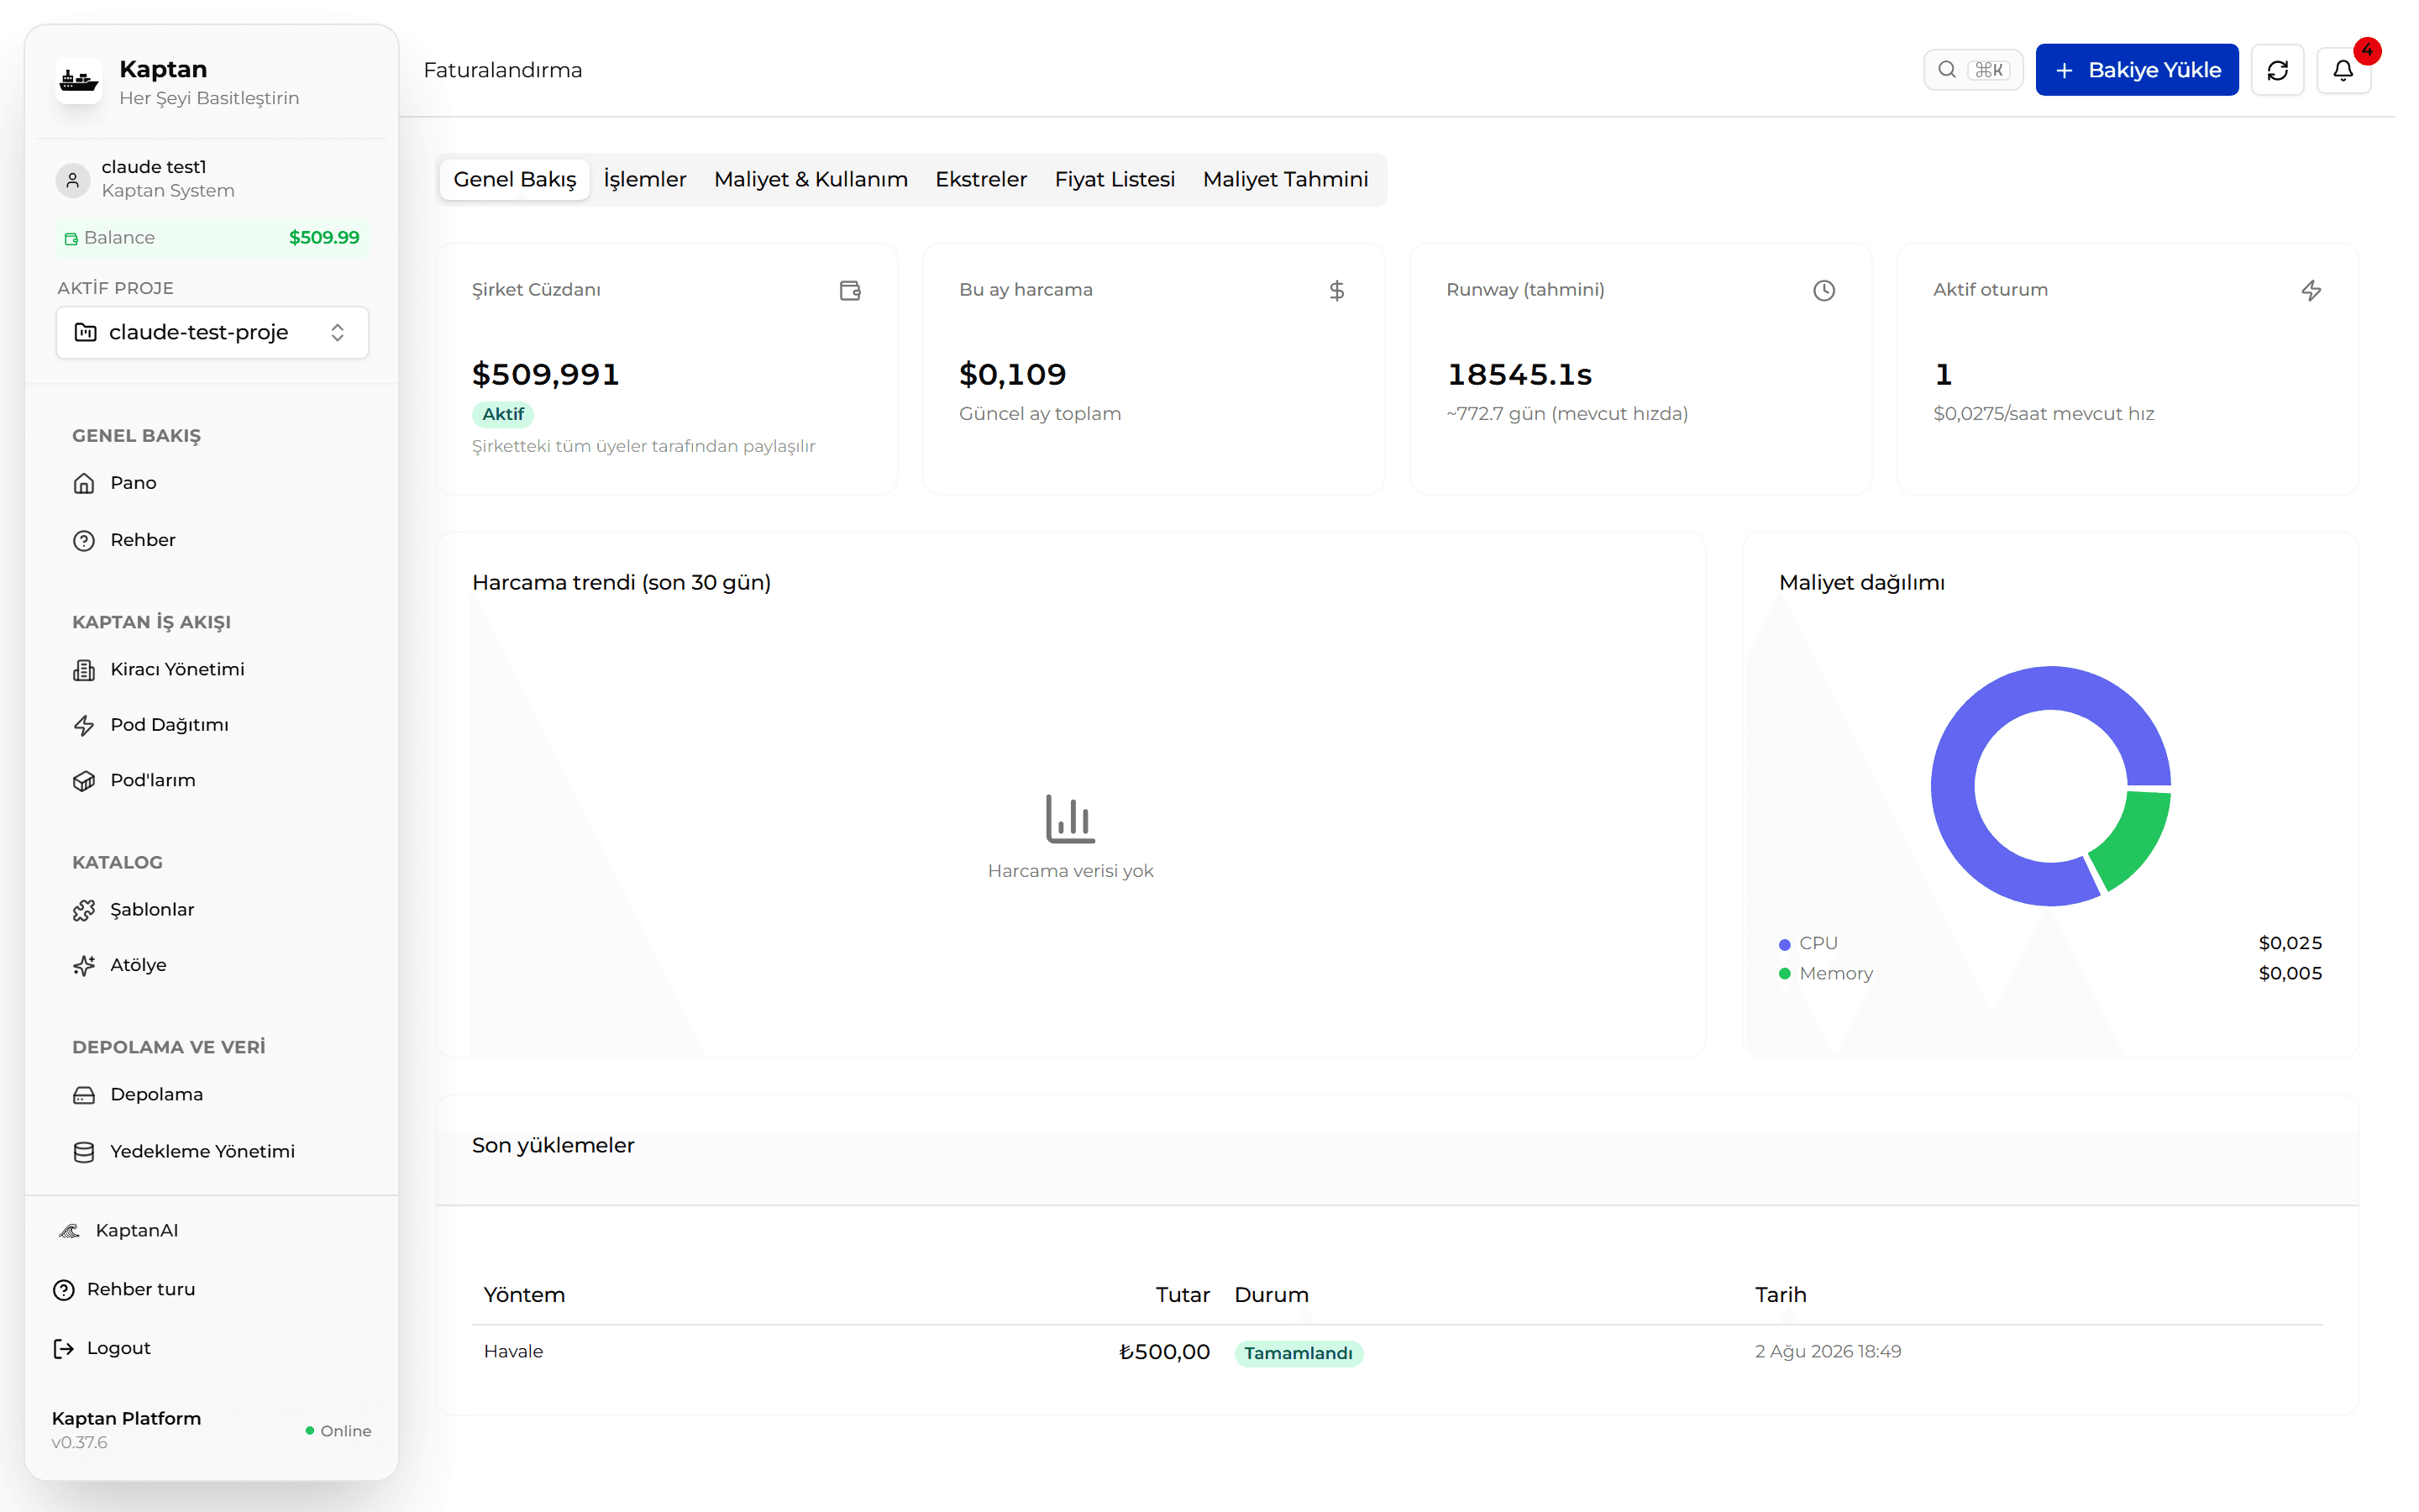Click the Kiracı Yönetimi building icon
The image size is (2419, 1512).
84,670
